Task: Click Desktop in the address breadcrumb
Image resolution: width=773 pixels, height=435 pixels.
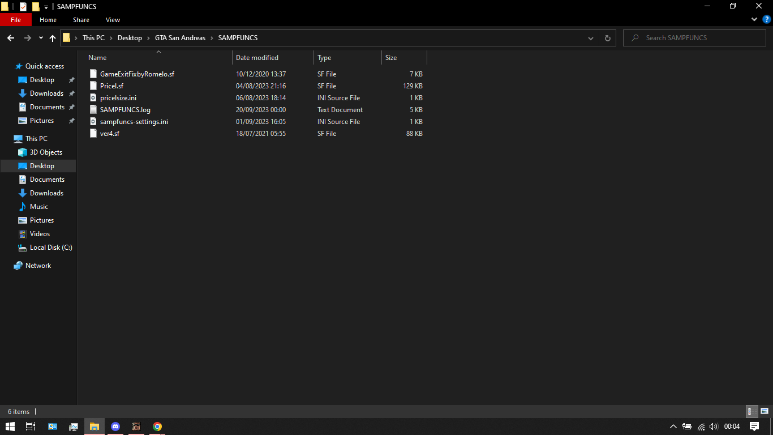Action: 130,38
